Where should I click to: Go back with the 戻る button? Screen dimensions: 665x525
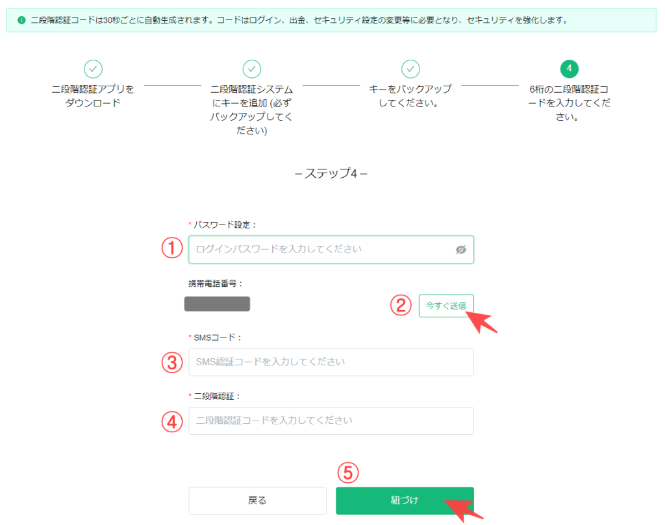(257, 500)
